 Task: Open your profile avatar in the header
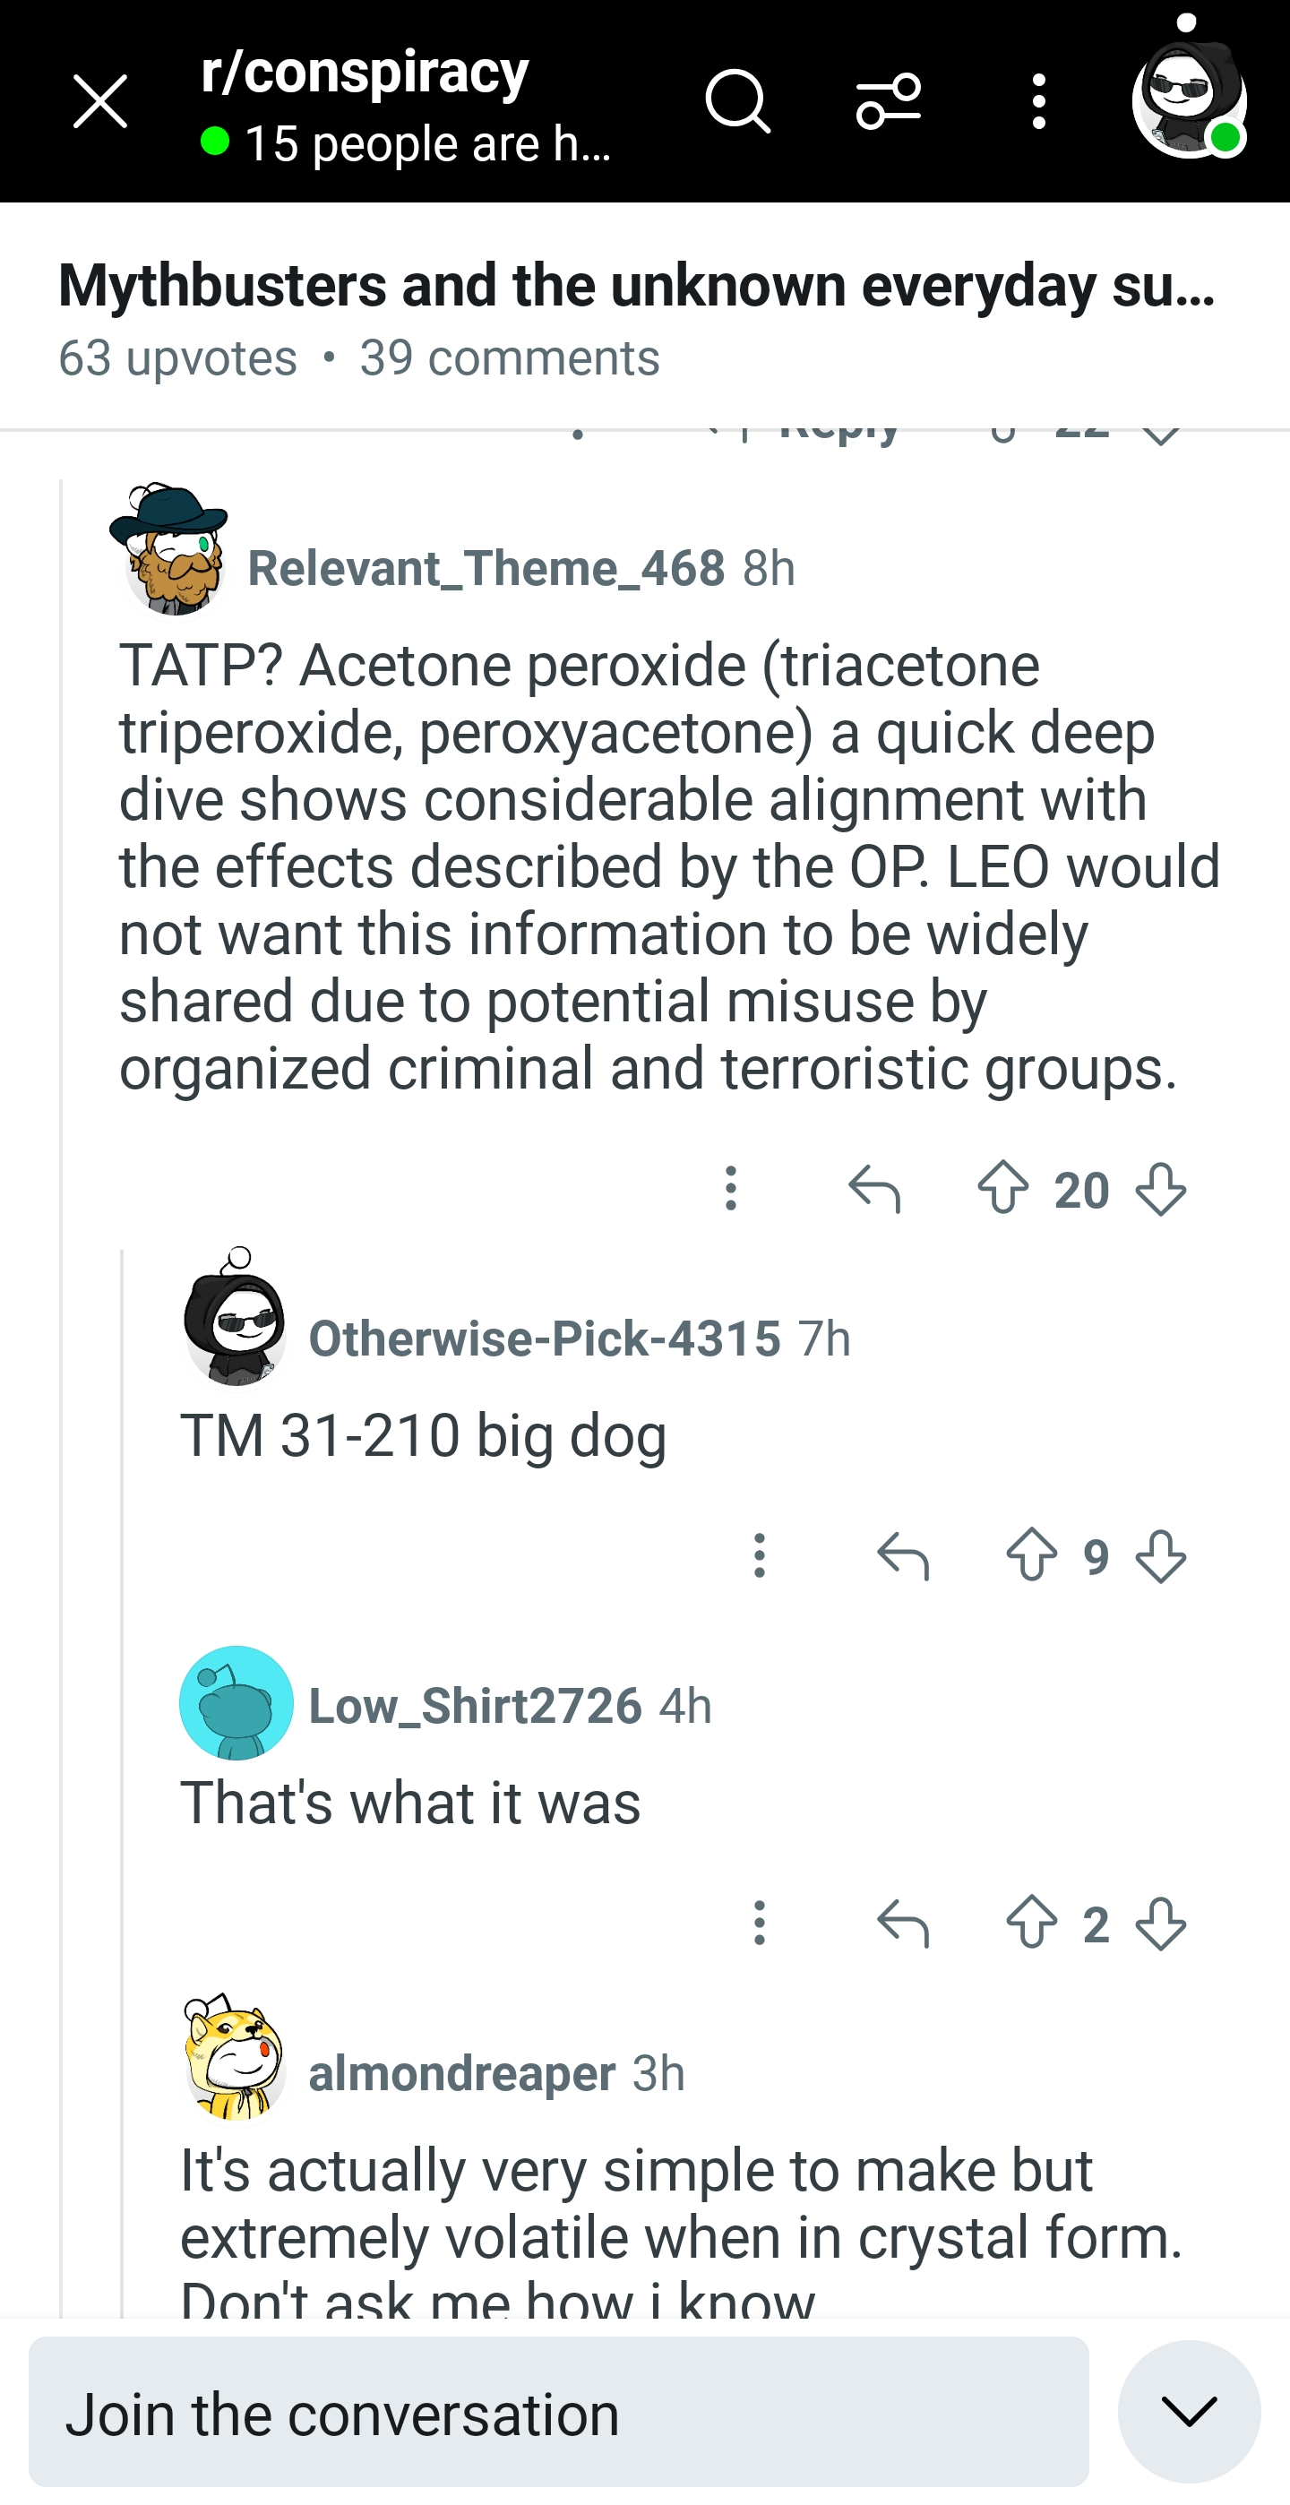[x=1188, y=99]
